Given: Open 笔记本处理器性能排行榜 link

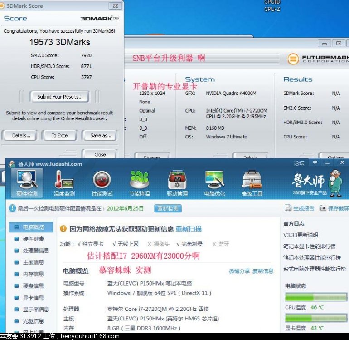Looking at the screenshot, I should (312, 258).
